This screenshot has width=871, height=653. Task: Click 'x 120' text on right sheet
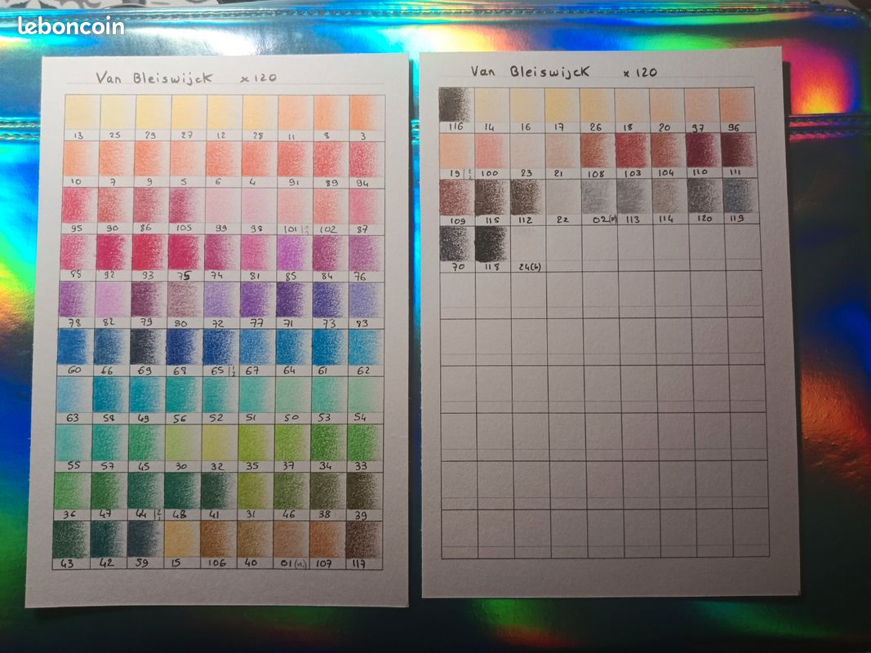[640, 73]
